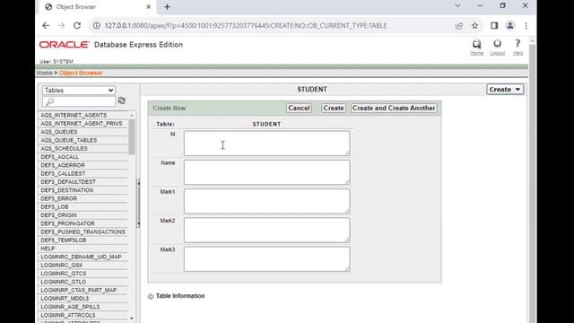Open the Tables object type dropdown

click(x=79, y=90)
